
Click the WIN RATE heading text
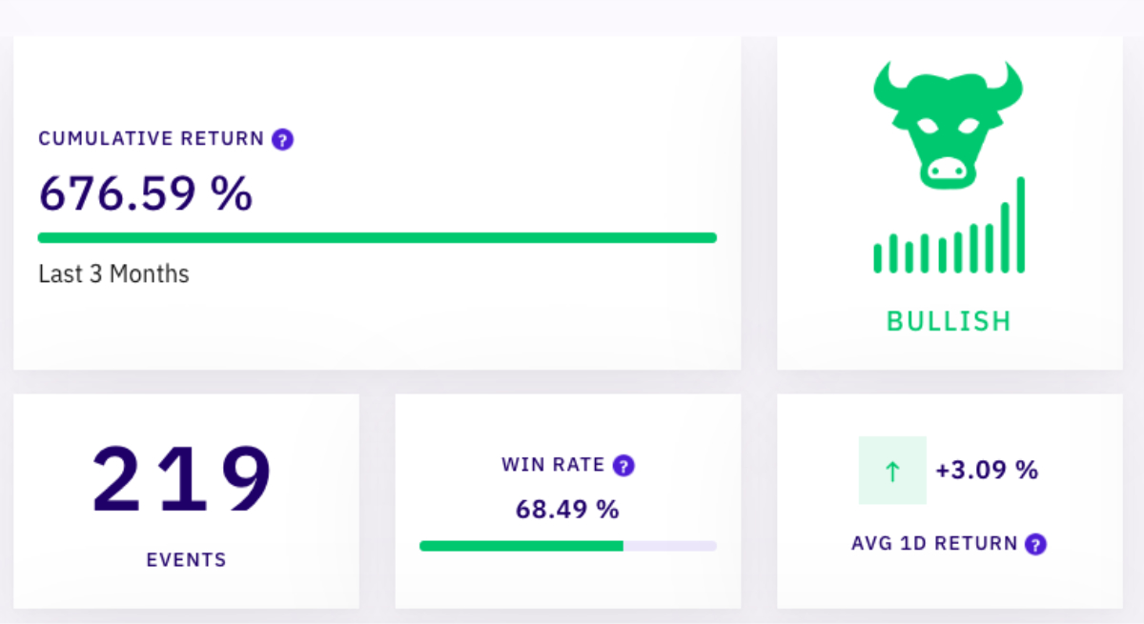[x=553, y=465]
